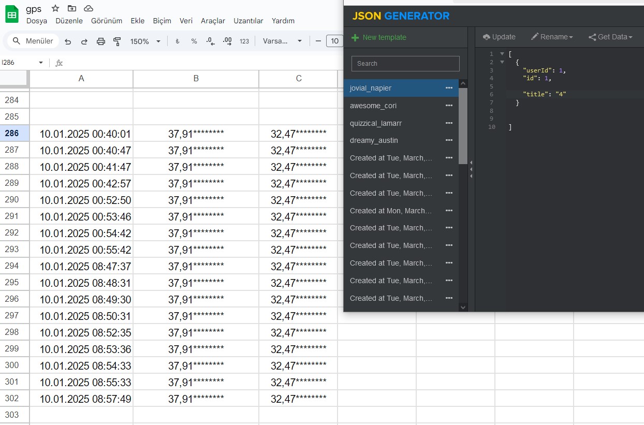This screenshot has width=644, height=425.
Task: Open the Yardım menu
Action: 283,21
